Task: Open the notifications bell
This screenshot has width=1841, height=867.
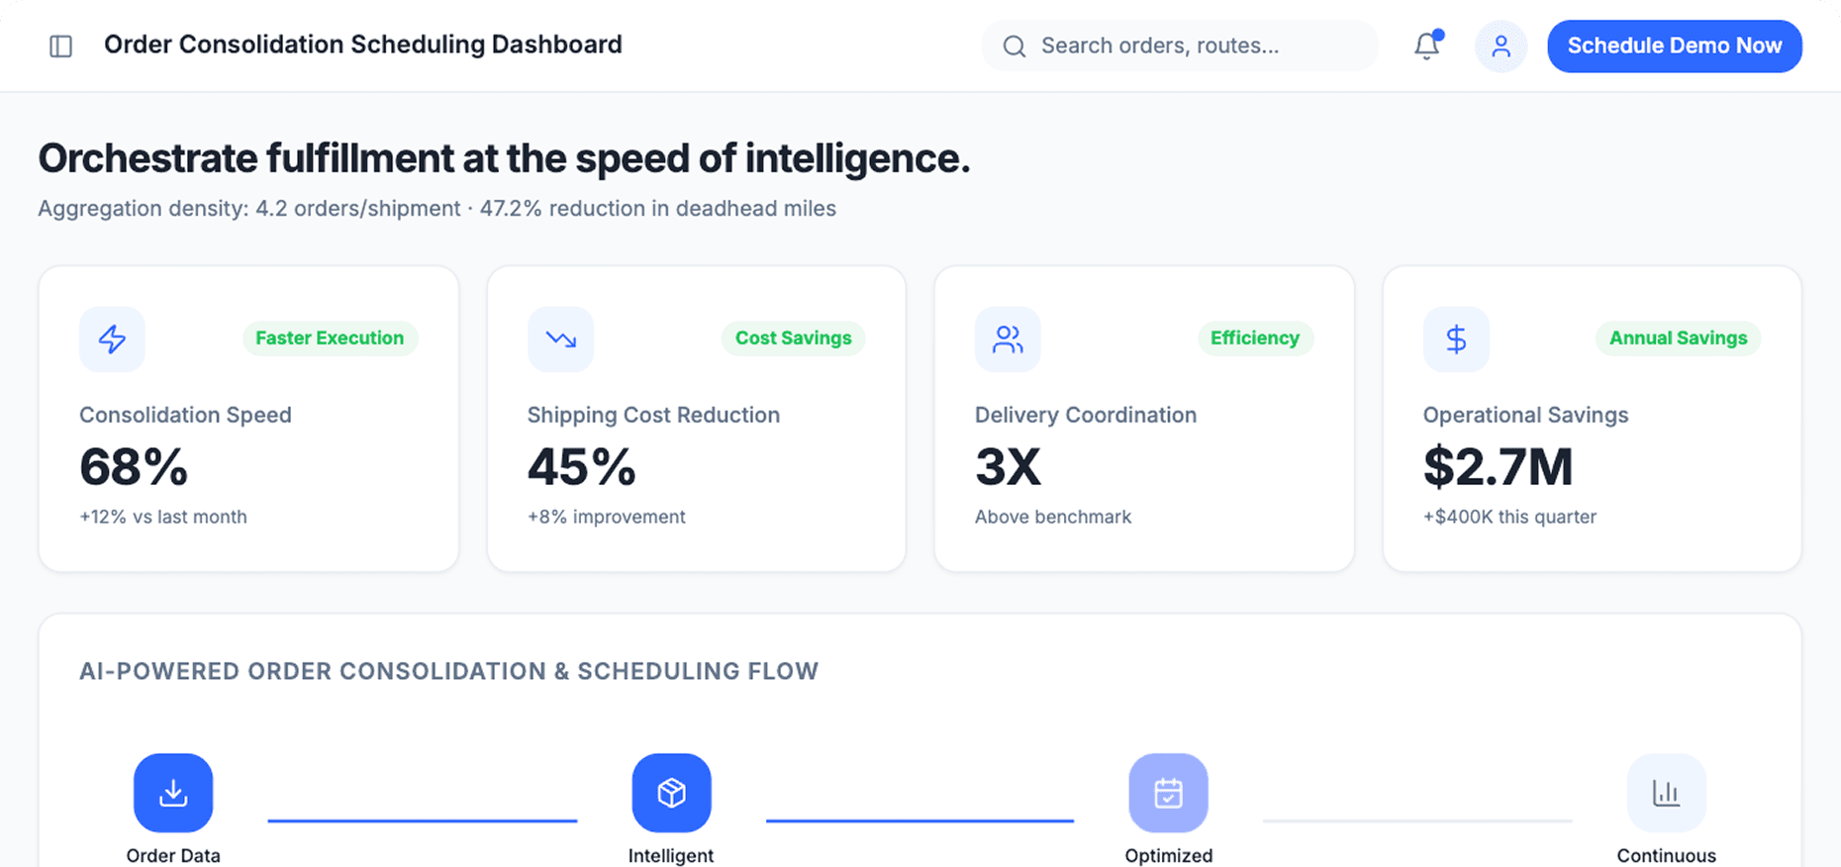Action: 1426,46
